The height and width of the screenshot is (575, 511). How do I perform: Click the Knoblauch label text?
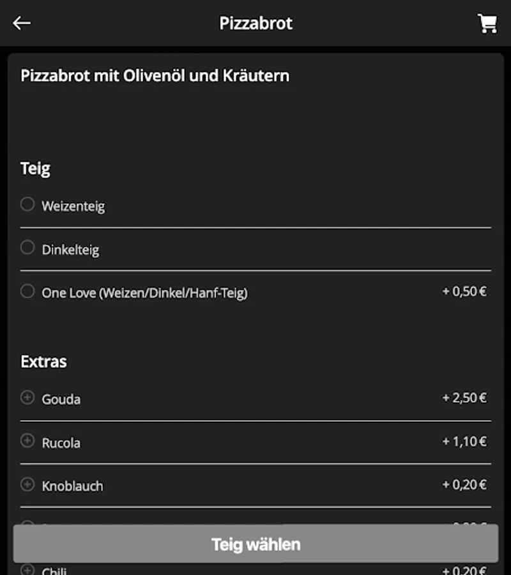[x=72, y=486]
